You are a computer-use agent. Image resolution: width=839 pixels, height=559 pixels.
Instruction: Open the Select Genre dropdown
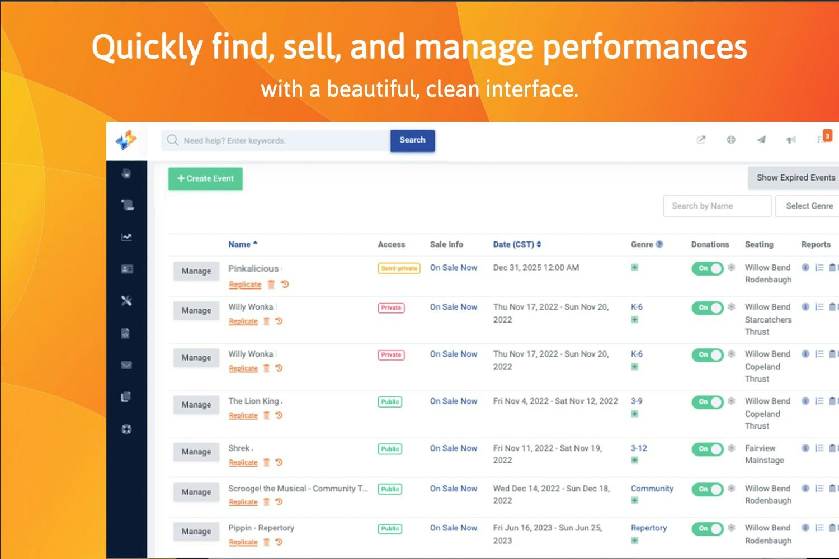coord(809,206)
